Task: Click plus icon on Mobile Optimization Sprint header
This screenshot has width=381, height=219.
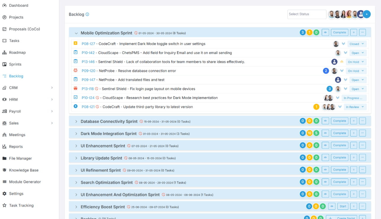Action: 353,33
